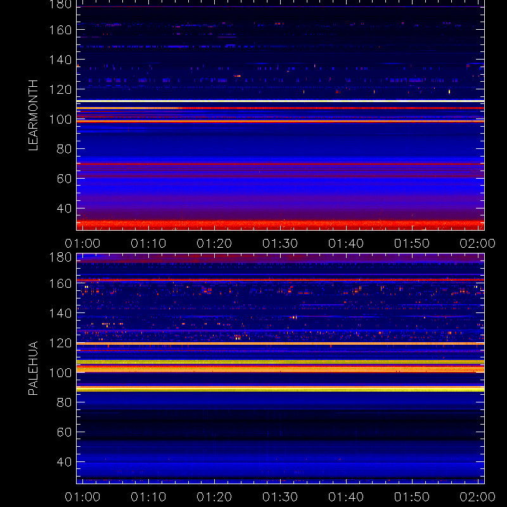Click the LEARMONTH axis label
Screen dimensions: 507x507
tap(34, 115)
